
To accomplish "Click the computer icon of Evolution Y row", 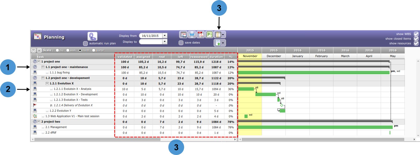I will tap(35, 111).
